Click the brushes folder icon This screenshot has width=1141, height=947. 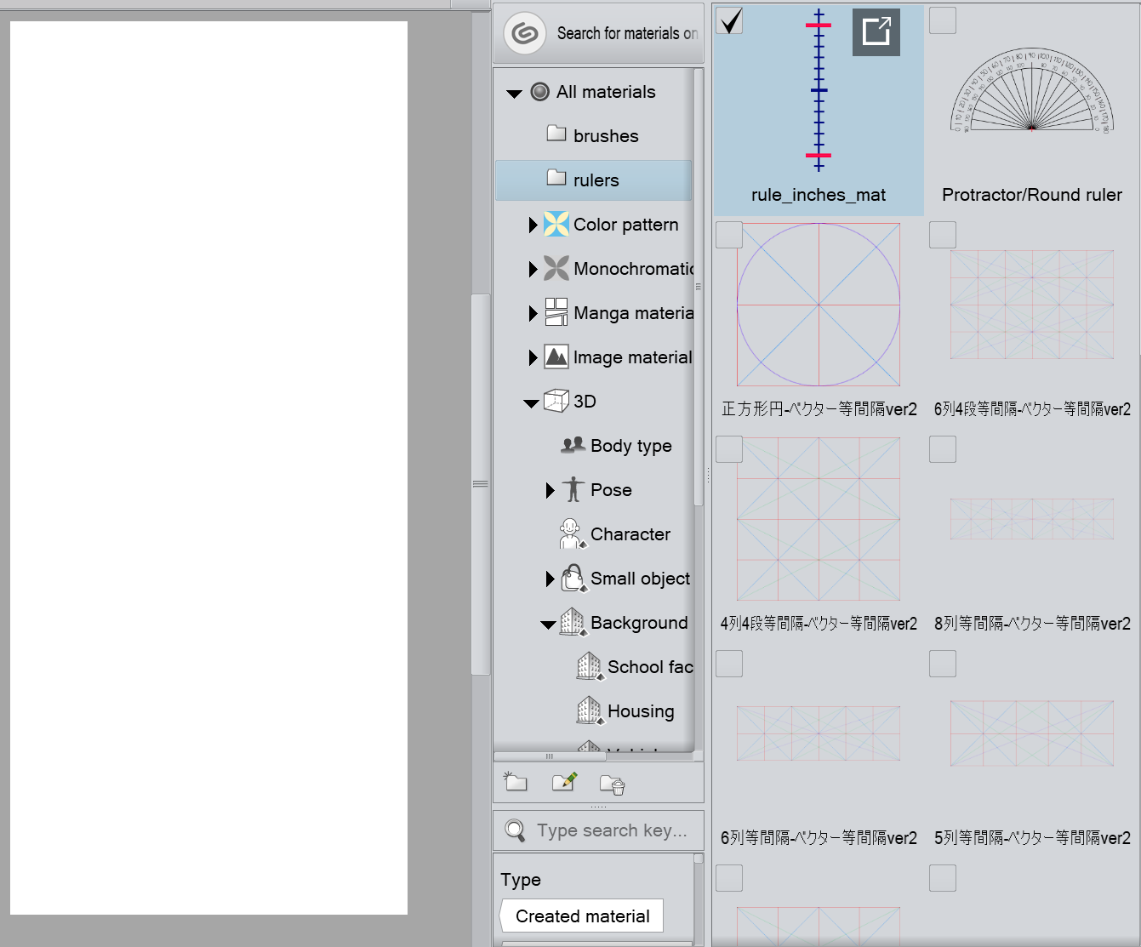(x=556, y=134)
